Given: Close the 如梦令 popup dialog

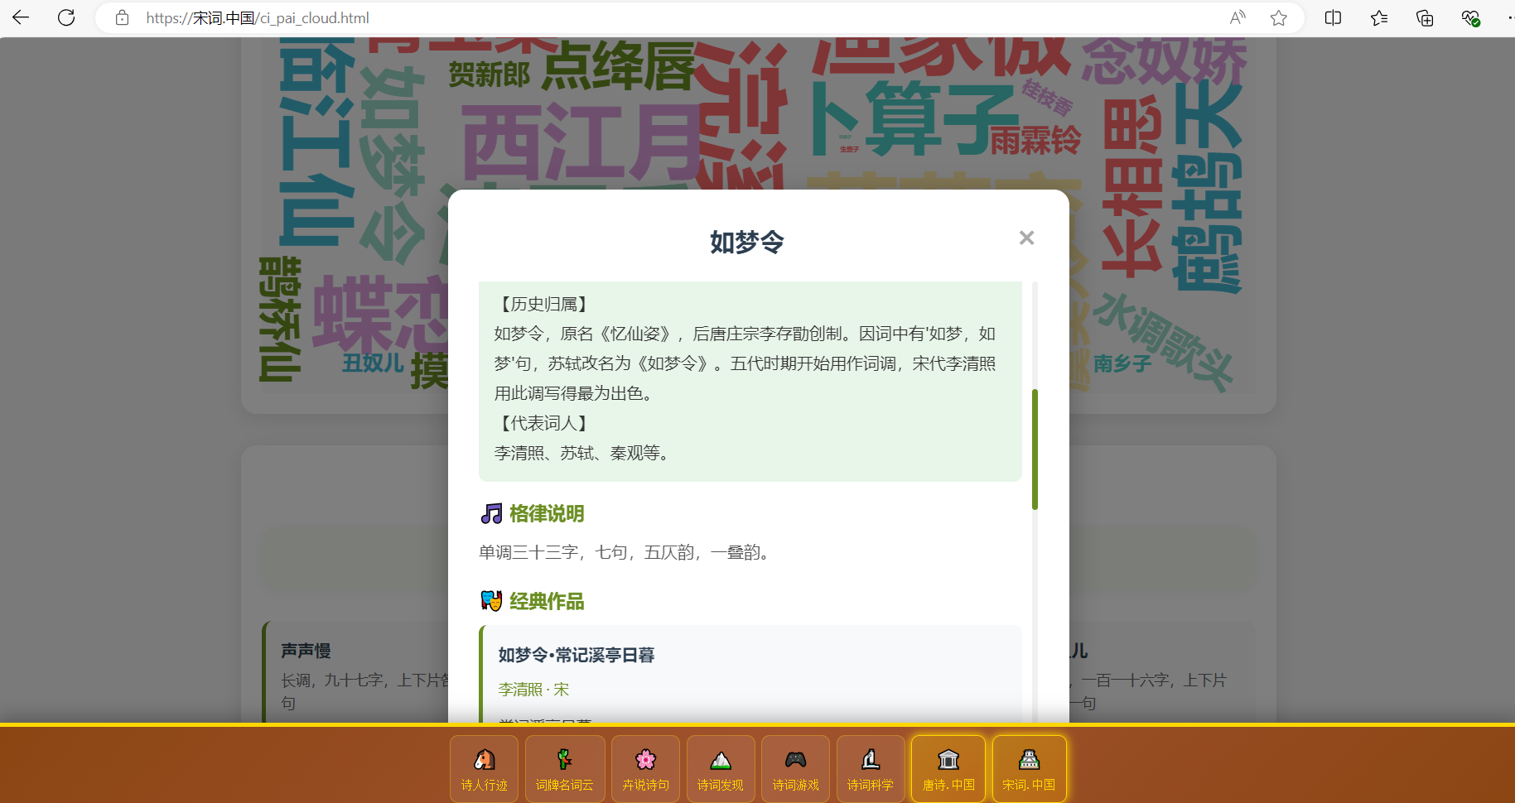Looking at the screenshot, I should tap(1026, 238).
